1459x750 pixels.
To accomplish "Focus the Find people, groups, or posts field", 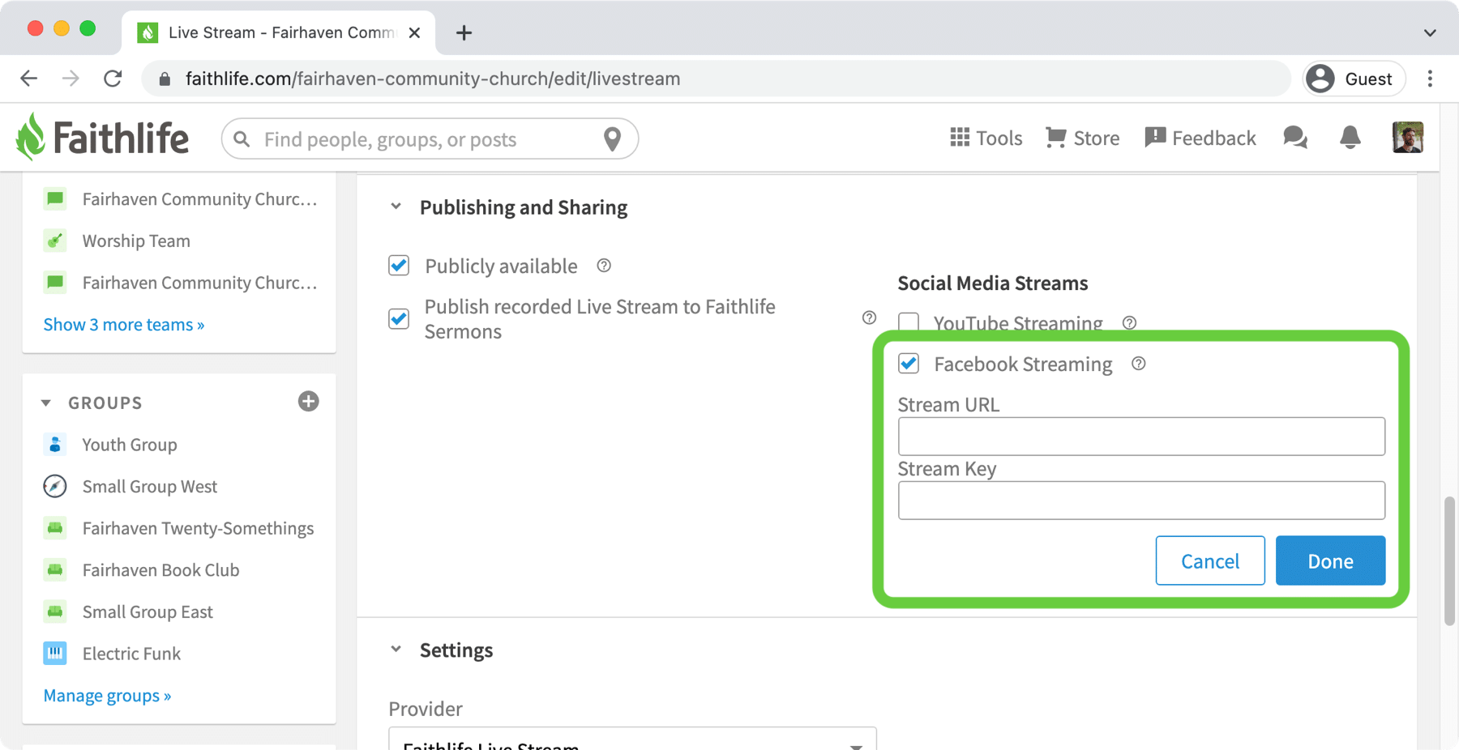I will (x=430, y=139).
